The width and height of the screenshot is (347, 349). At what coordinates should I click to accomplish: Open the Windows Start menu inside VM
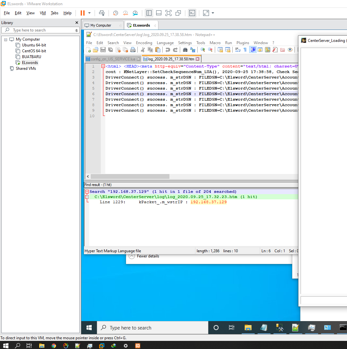tap(89, 328)
